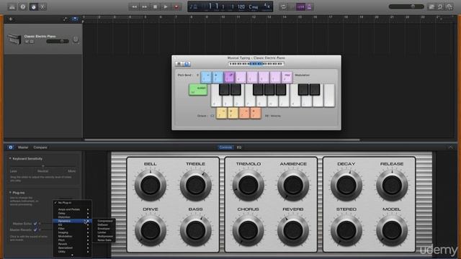Toggle the purple Count-in button

click(x=300, y=6)
